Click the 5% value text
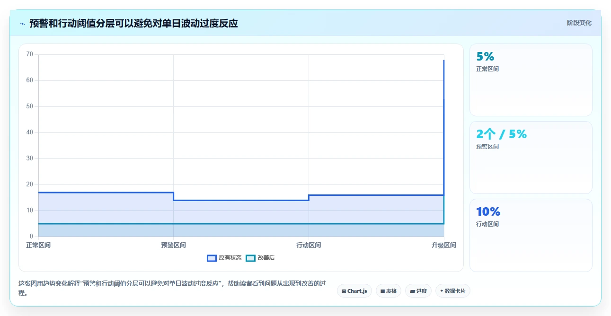Screen dimensions: 611x316 pyautogui.click(x=485, y=57)
